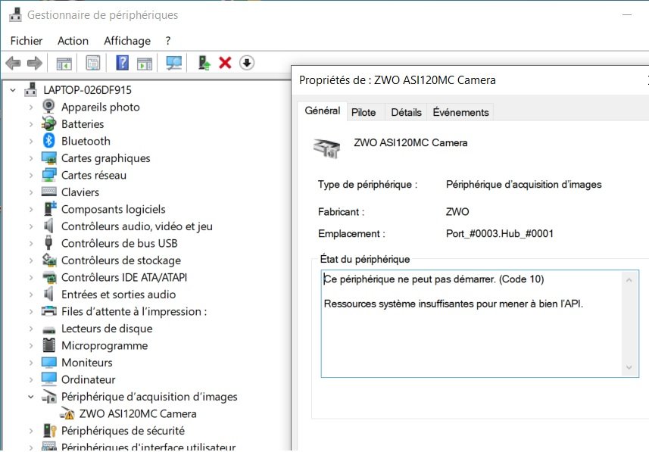Click the Contrôleurs de stockage icon
The image size is (649, 452).
click(x=49, y=260)
